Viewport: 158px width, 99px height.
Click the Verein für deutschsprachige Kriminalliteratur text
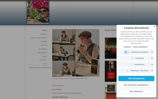[x=67, y=93]
